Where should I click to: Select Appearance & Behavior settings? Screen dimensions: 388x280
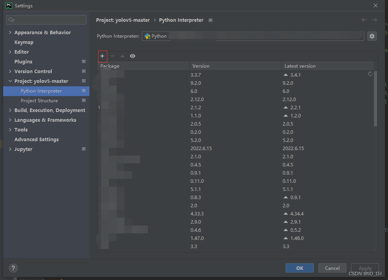42,32
